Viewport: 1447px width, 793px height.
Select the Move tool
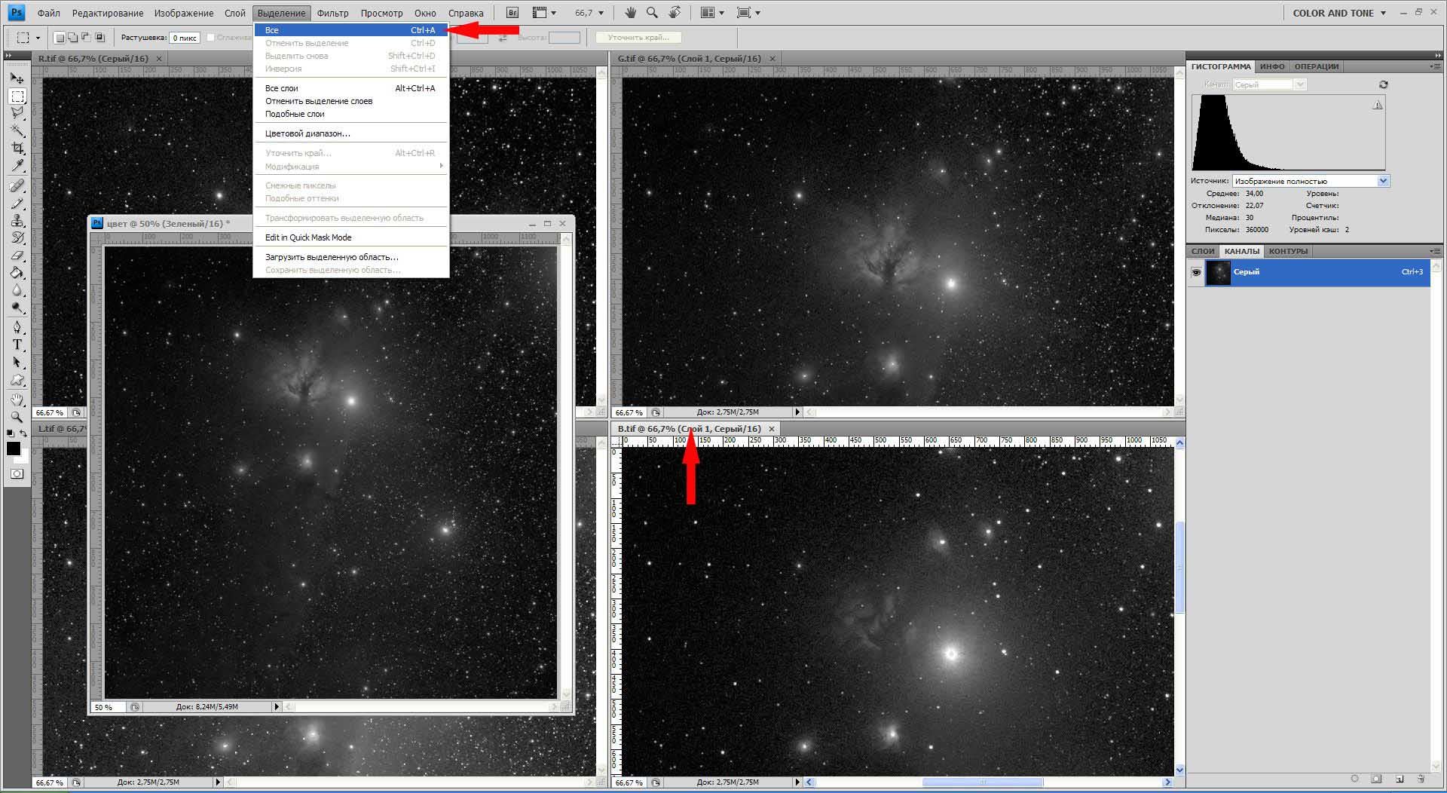click(17, 78)
